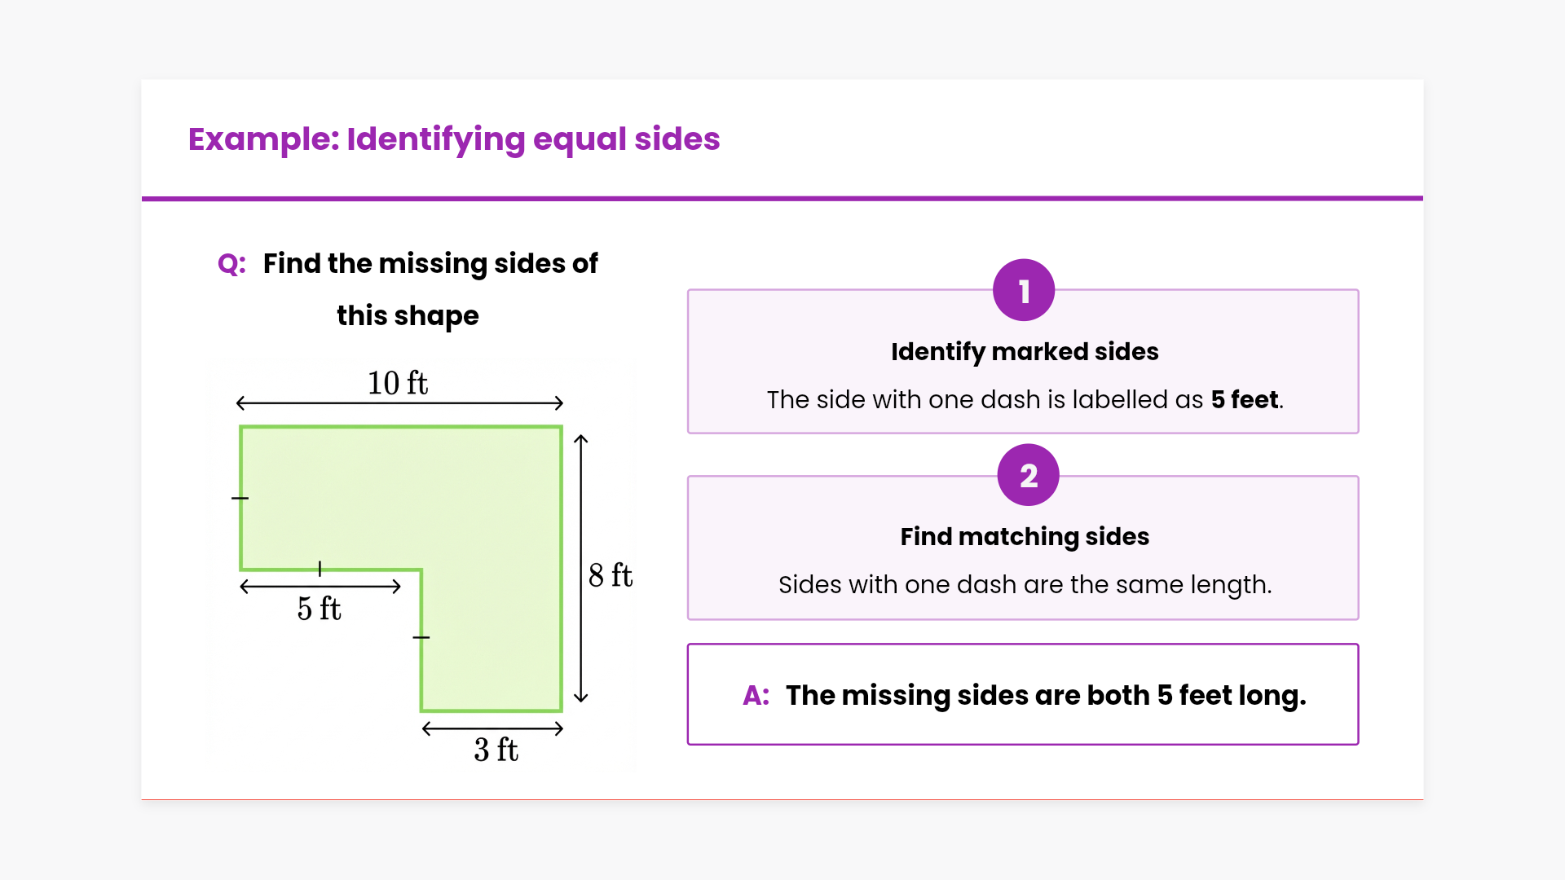The height and width of the screenshot is (880, 1565).
Task: Click the 10 ft horizontal dimension arrow
Action: coord(399,403)
